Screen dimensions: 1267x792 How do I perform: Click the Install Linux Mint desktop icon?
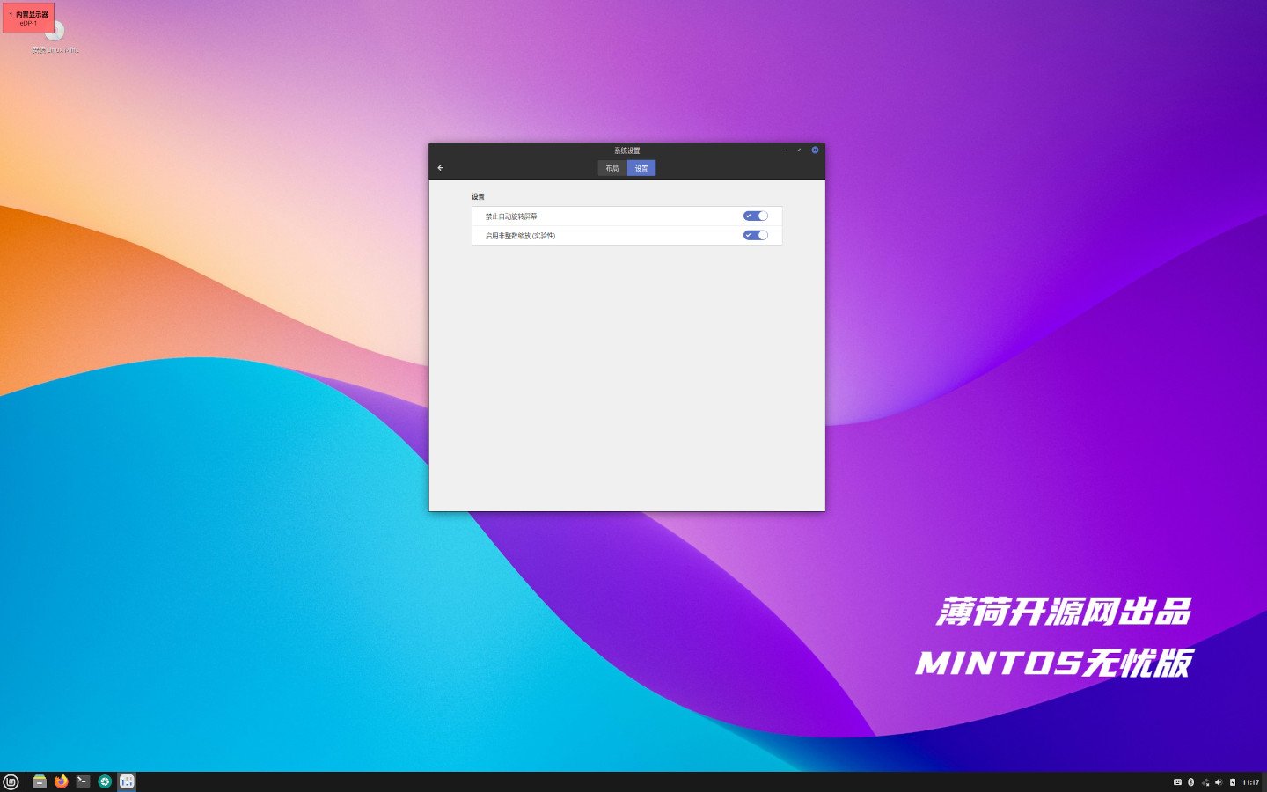[x=55, y=39]
